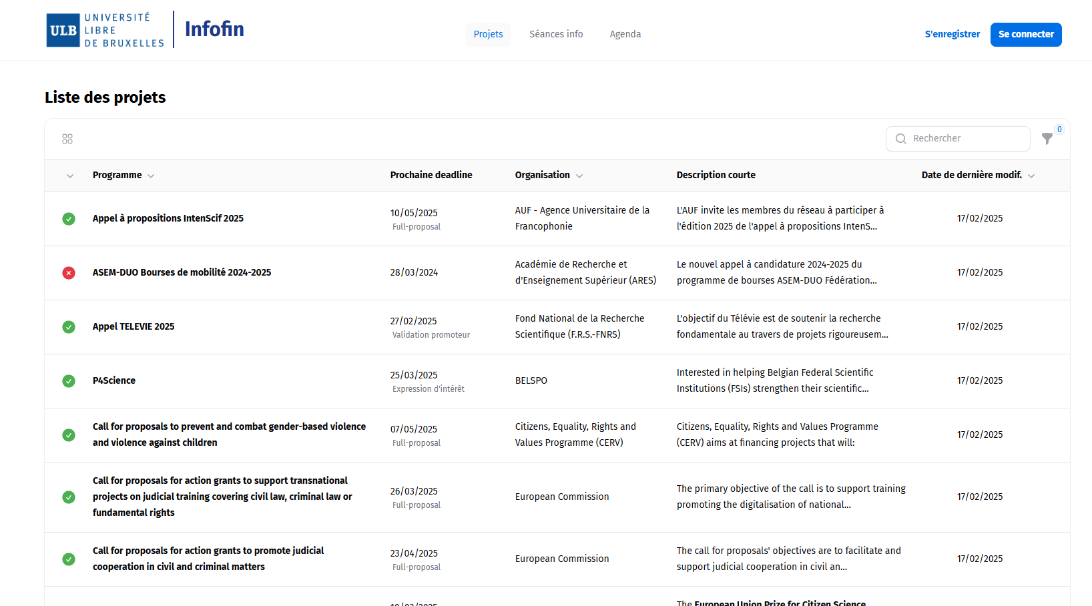
Task: Open the Projets tab
Action: 489,34
